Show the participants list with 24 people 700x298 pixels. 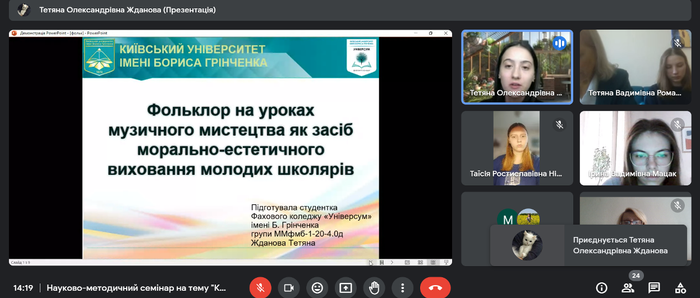click(628, 288)
